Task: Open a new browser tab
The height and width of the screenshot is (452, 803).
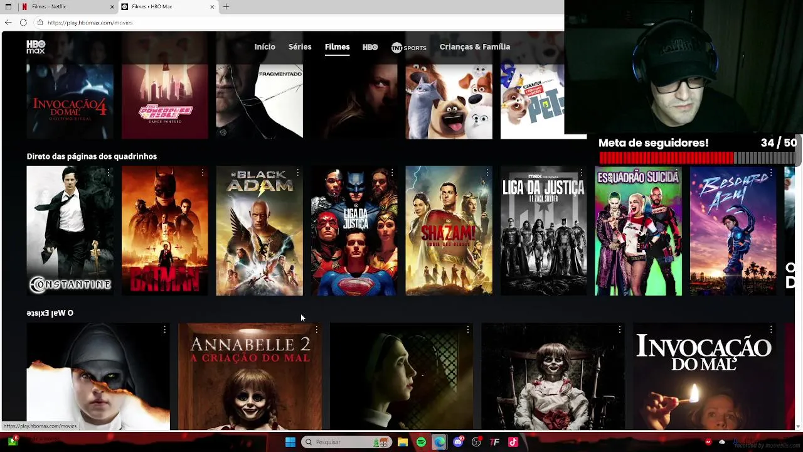Action: coord(226,7)
